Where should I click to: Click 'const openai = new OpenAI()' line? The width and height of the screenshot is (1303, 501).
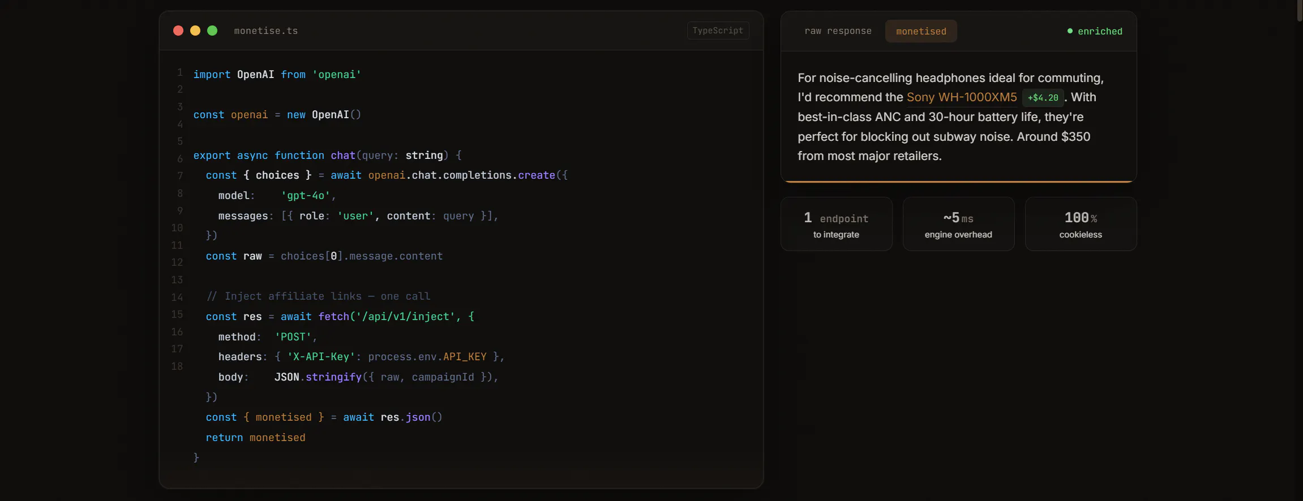click(x=277, y=115)
